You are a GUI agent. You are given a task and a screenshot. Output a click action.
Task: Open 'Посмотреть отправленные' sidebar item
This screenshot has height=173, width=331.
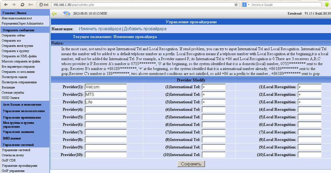pos(19,82)
